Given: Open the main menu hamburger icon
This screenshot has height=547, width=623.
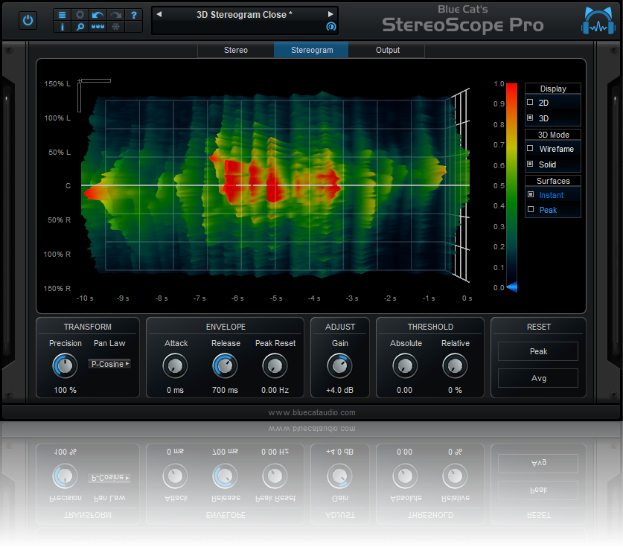Looking at the screenshot, I should 62,15.
